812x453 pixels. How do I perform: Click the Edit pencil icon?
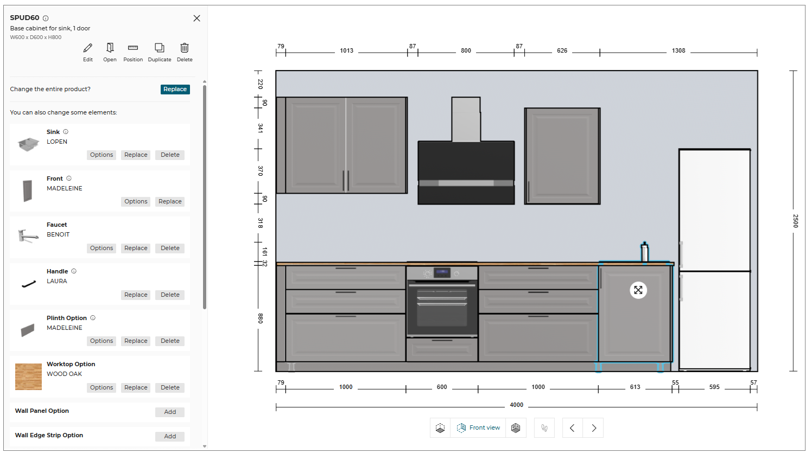(88, 48)
